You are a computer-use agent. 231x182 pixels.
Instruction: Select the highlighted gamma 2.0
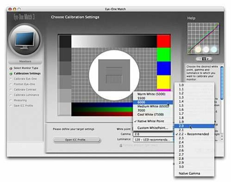point(194,126)
